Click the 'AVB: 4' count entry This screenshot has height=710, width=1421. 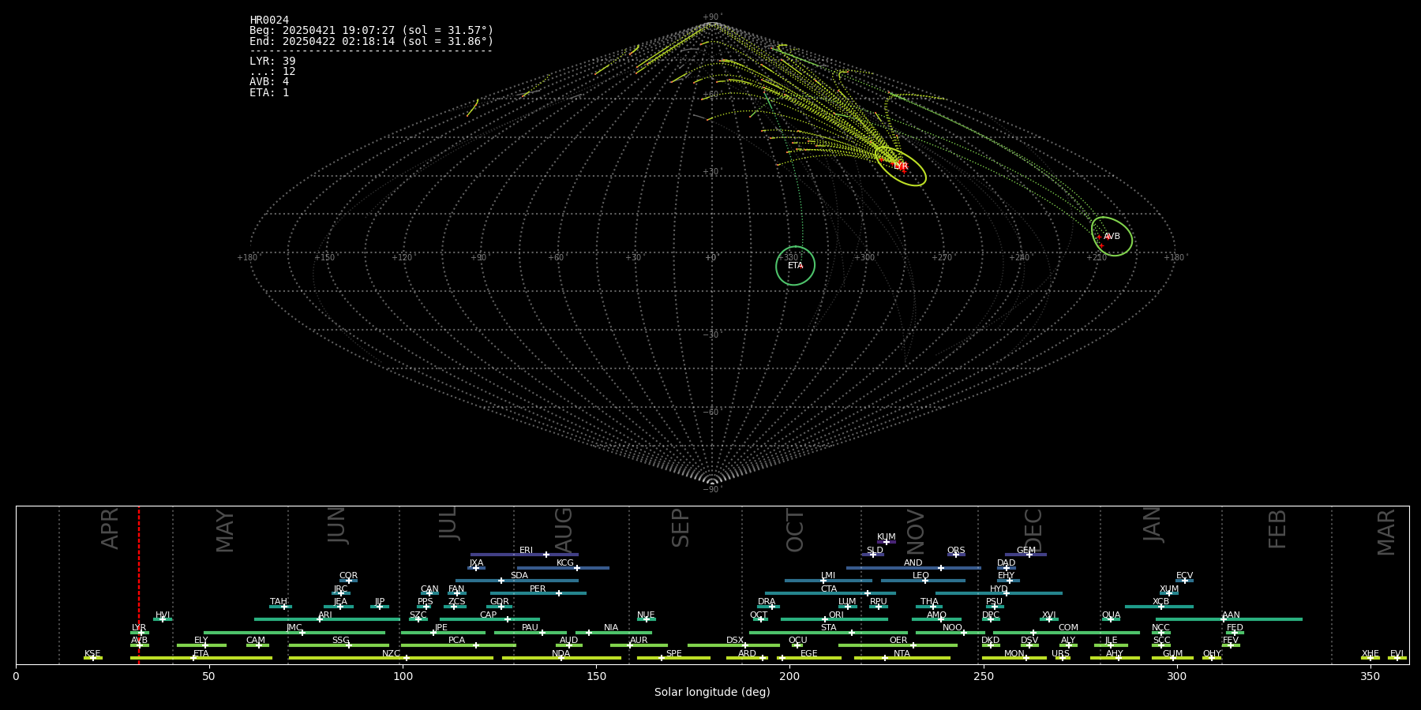269,81
